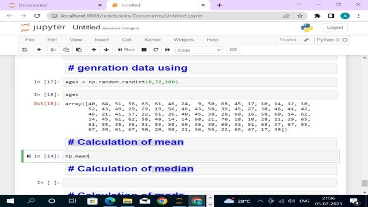Select the In [18] ages cell

pos(200,94)
